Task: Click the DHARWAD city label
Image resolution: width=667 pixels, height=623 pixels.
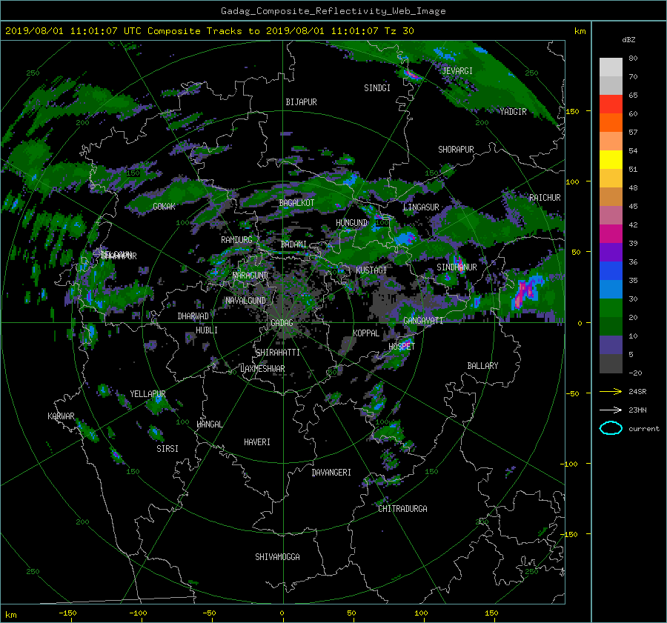Action: tap(193, 316)
